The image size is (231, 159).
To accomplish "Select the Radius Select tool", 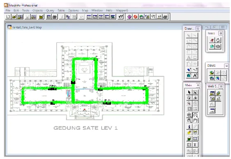I will [189, 98].
